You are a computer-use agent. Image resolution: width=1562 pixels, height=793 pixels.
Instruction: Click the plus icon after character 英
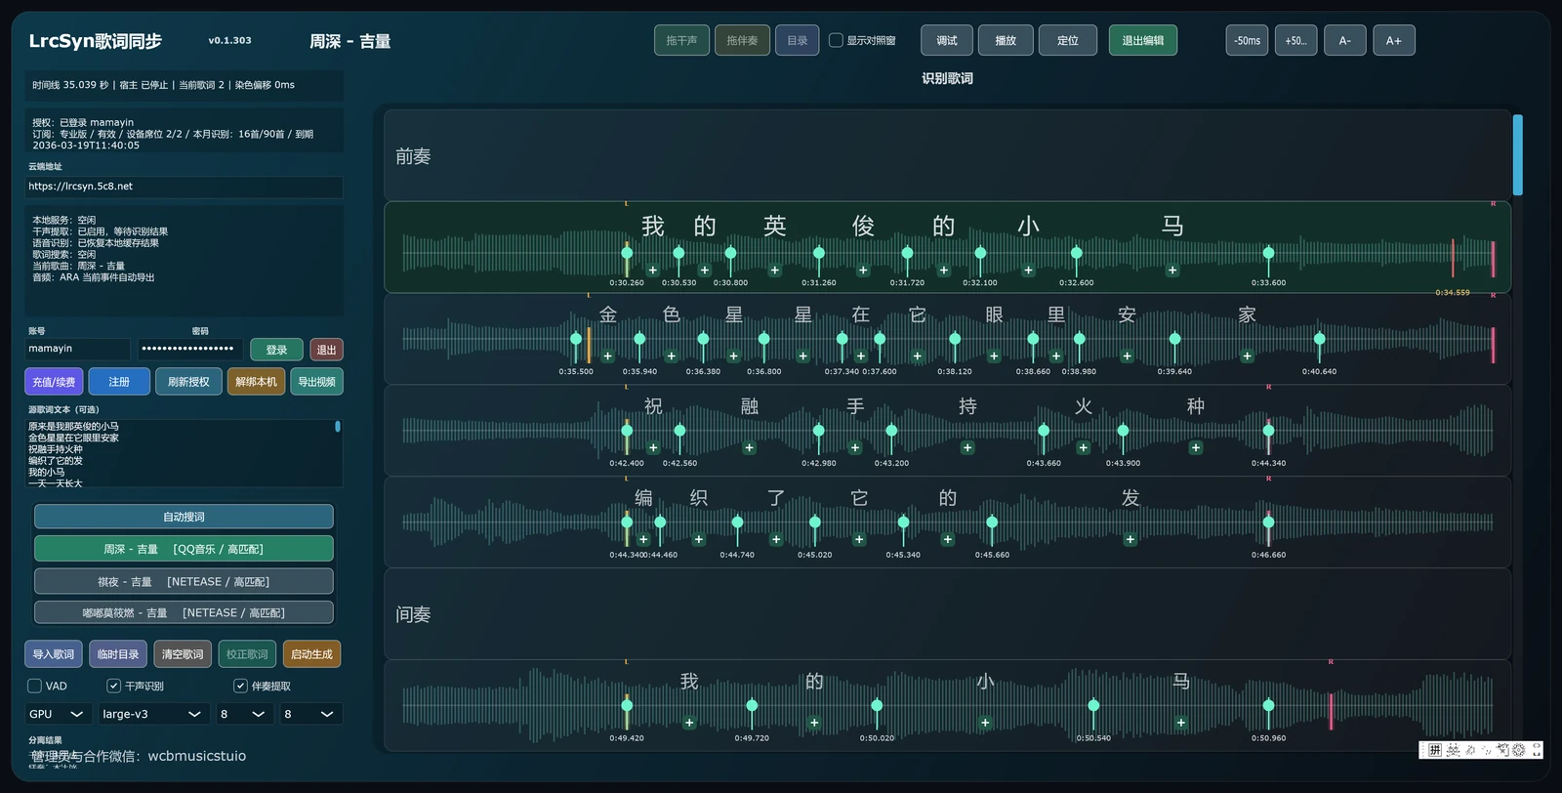point(774,271)
